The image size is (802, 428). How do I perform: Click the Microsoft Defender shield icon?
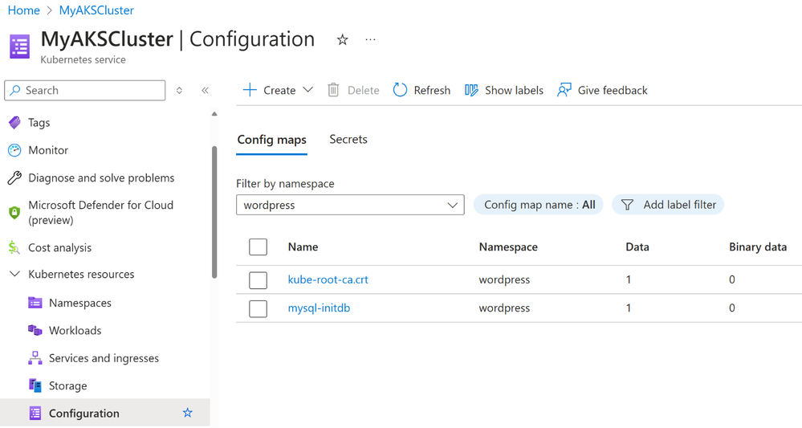pos(14,212)
